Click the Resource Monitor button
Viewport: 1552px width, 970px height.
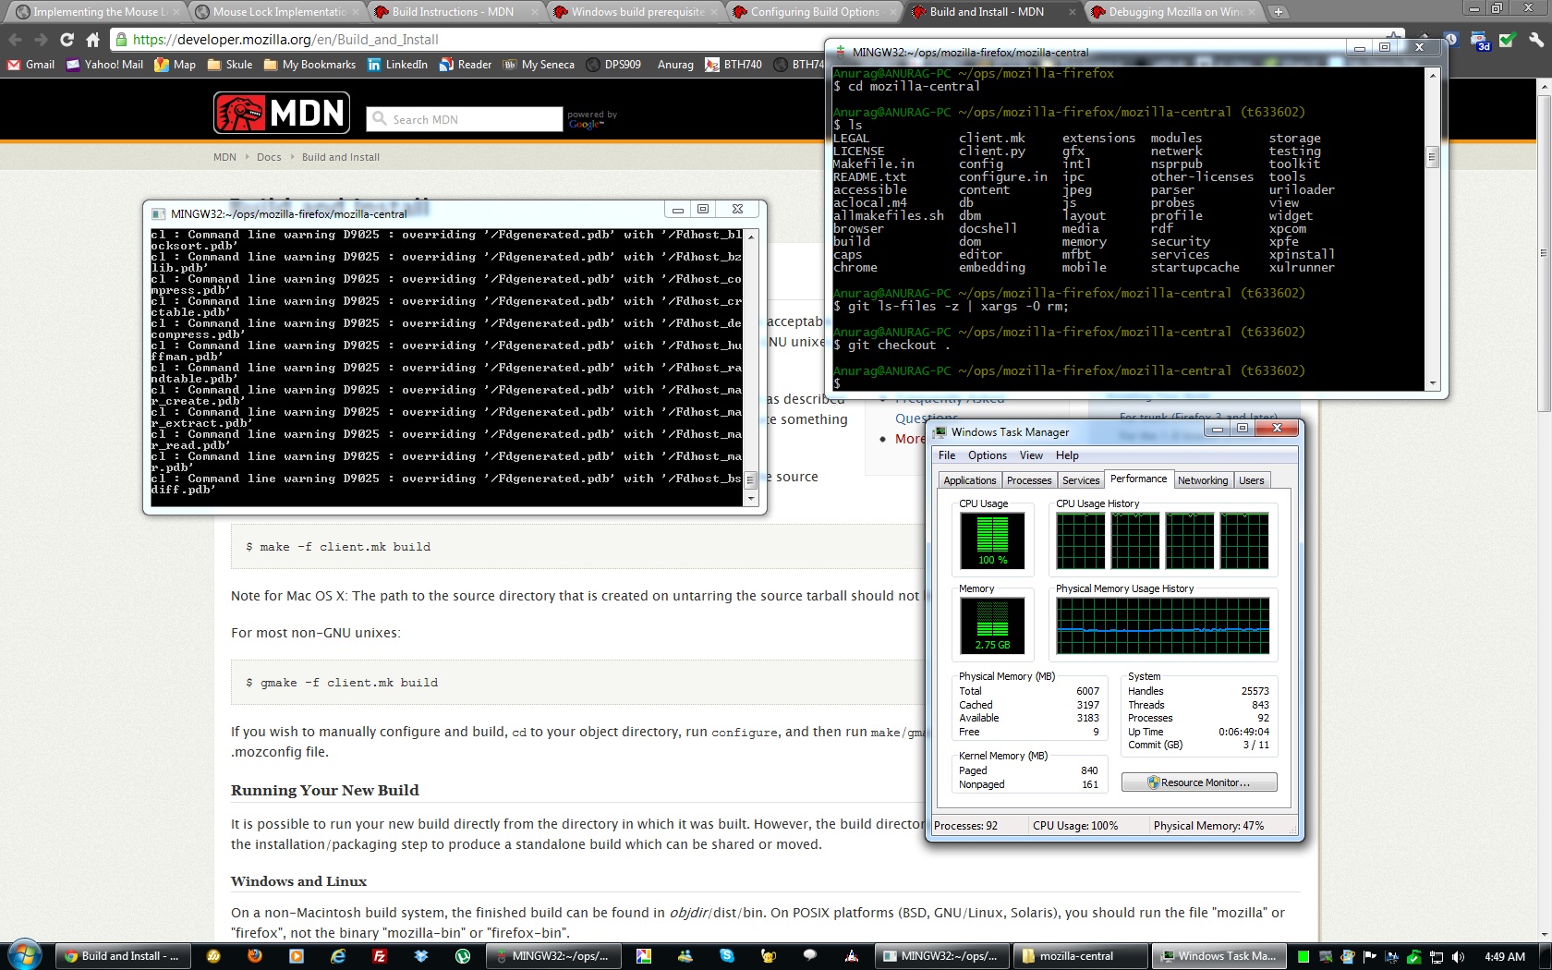(x=1199, y=782)
